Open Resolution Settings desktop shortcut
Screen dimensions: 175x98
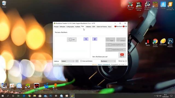(139, 7)
